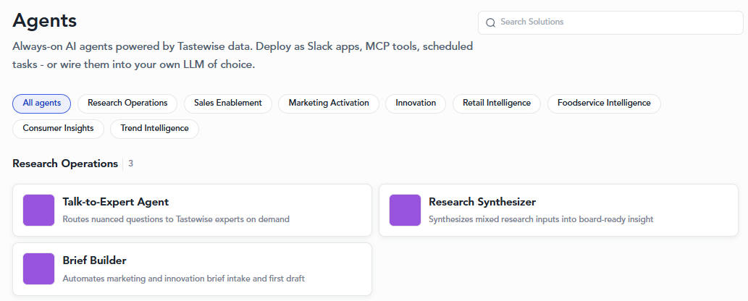Viewport: 748px width, 301px height.
Task: Filter agents by Sales Enablement
Action: click(x=228, y=103)
